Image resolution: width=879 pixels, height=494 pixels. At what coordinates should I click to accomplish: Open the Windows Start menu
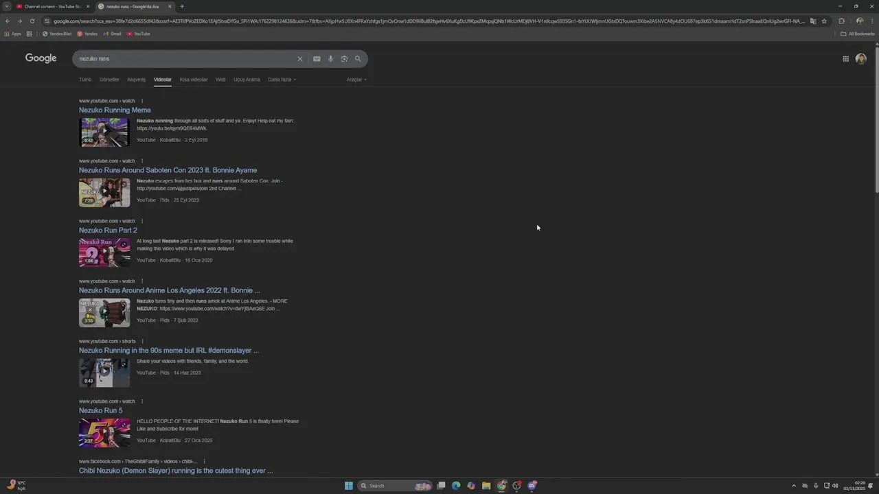[x=348, y=486]
